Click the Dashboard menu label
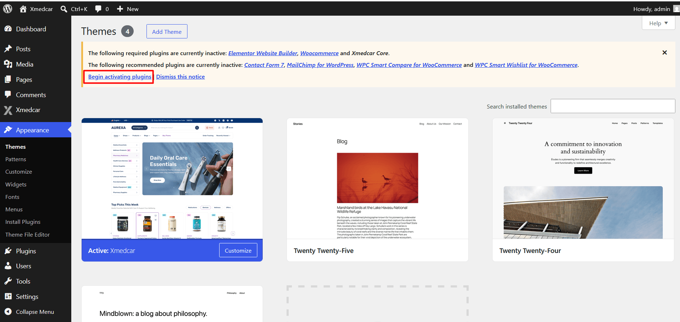Image resolution: width=680 pixels, height=322 pixels. pos(31,29)
